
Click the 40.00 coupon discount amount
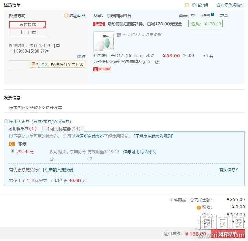point(75,180)
